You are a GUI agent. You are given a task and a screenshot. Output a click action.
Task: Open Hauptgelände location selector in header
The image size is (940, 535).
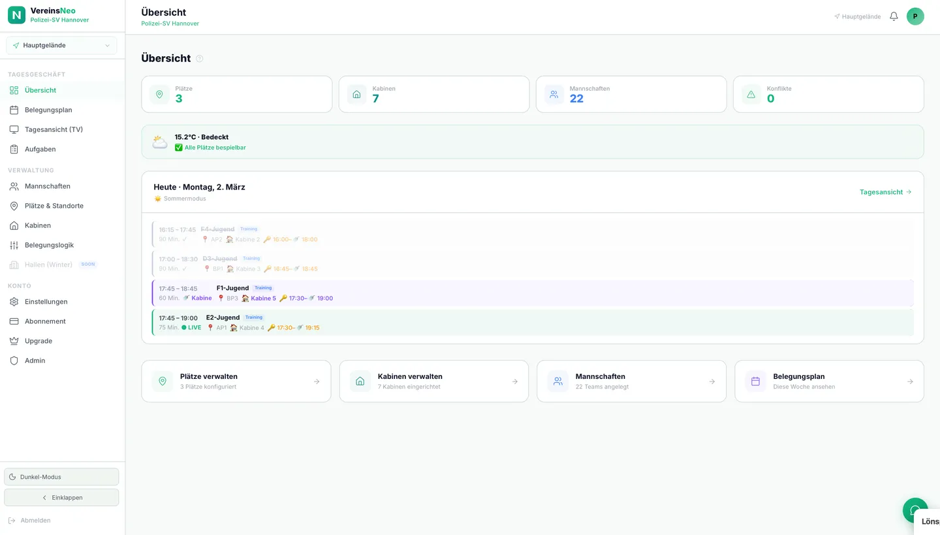[x=857, y=17]
